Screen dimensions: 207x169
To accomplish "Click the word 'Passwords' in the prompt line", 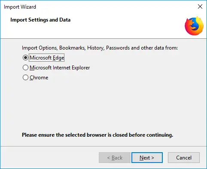I will click(x=118, y=48).
